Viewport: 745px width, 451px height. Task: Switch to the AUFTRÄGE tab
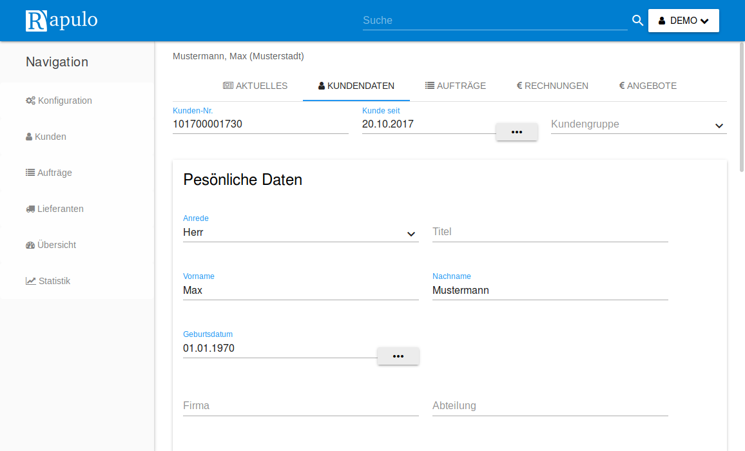pos(456,85)
